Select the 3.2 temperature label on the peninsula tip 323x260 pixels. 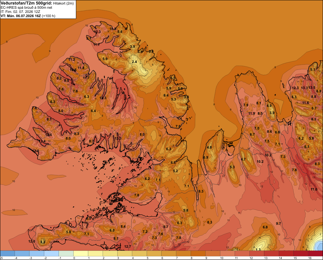tap(43, 242)
